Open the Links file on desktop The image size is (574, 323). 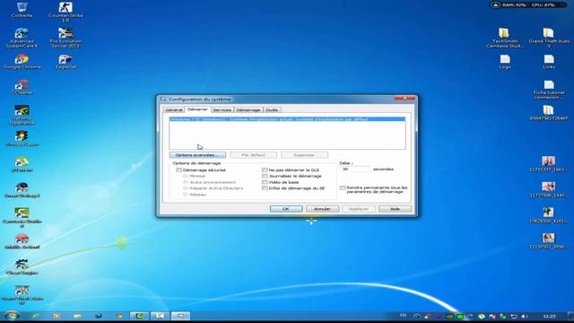tap(548, 62)
